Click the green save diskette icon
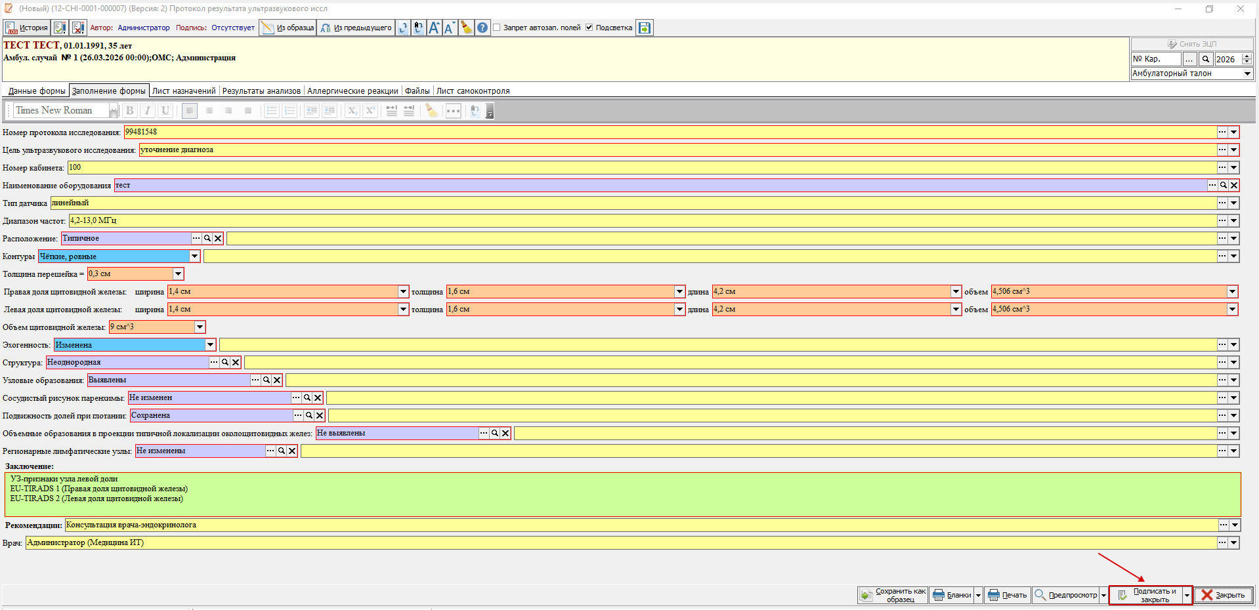The image size is (1259, 610). pyautogui.click(x=645, y=28)
